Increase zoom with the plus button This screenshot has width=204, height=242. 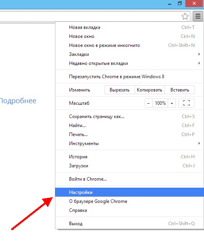(172, 103)
